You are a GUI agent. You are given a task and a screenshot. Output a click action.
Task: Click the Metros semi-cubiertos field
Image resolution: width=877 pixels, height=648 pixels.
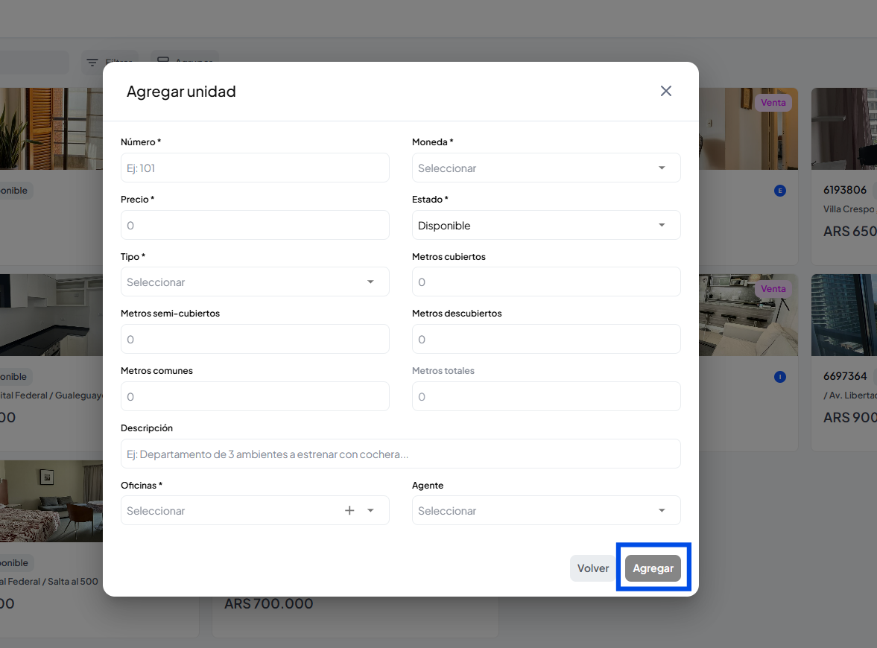click(255, 339)
